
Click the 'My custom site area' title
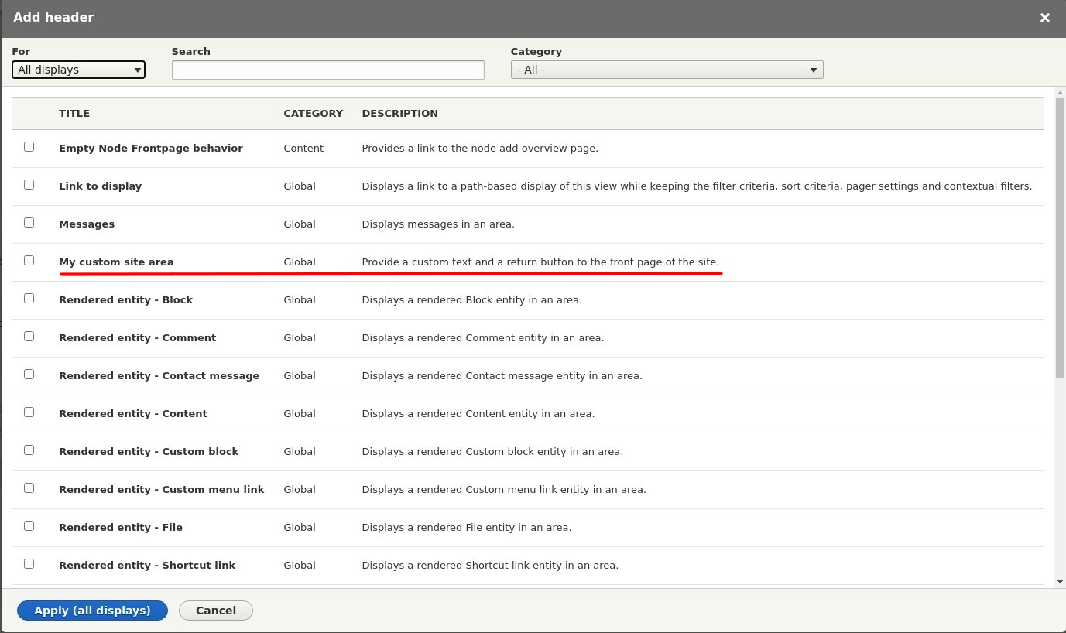click(x=116, y=262)
